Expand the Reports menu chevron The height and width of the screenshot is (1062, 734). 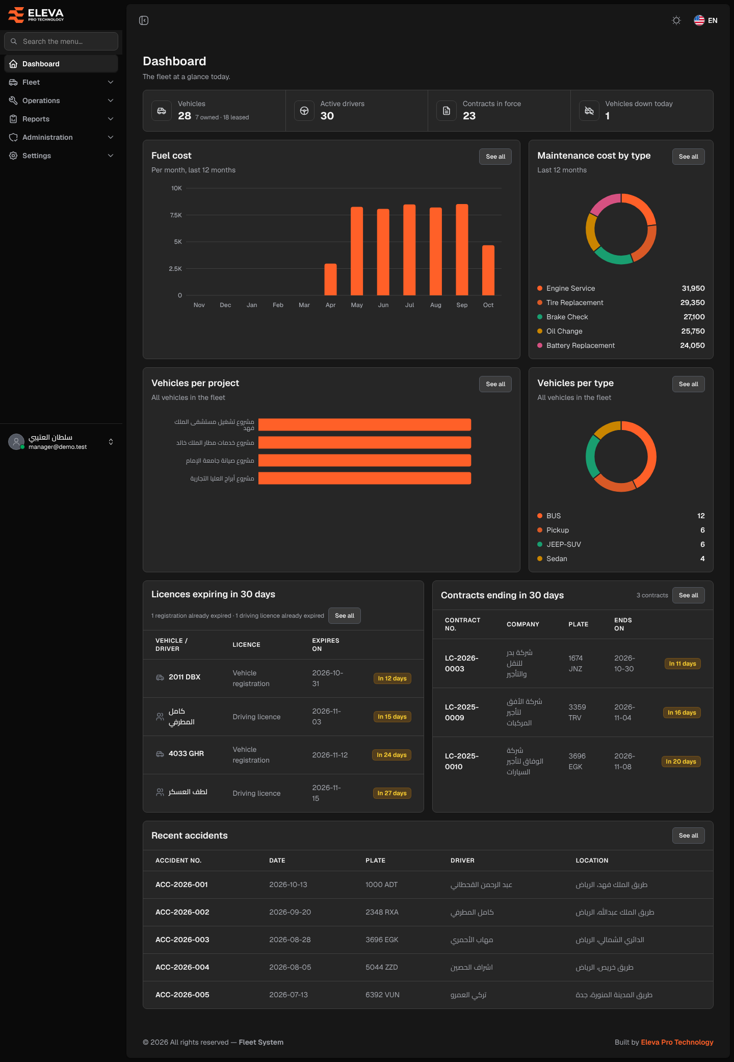(111, 119)
